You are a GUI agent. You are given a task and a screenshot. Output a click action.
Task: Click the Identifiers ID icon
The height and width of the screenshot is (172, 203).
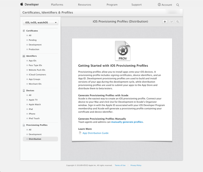click(x=24, y=56)
